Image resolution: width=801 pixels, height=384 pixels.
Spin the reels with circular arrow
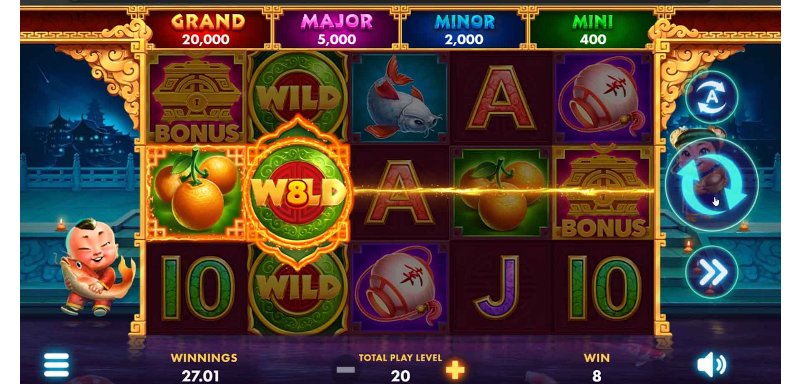[x=711, y=185]
